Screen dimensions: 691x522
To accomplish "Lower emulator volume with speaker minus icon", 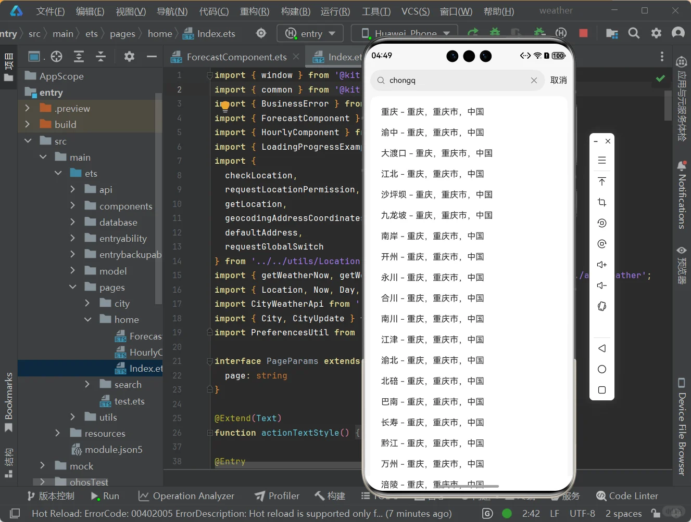I will coord(602,285).
